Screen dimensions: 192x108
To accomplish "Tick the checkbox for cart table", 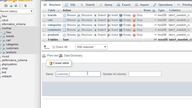I will pyautogui.click(x=44, y=20).
